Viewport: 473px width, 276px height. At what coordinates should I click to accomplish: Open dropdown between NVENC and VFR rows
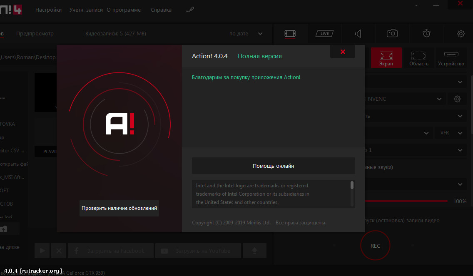[x=460, y=116]
